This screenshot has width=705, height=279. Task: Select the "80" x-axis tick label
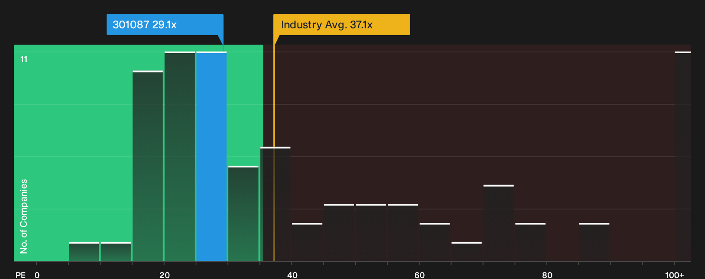[547, 275]
